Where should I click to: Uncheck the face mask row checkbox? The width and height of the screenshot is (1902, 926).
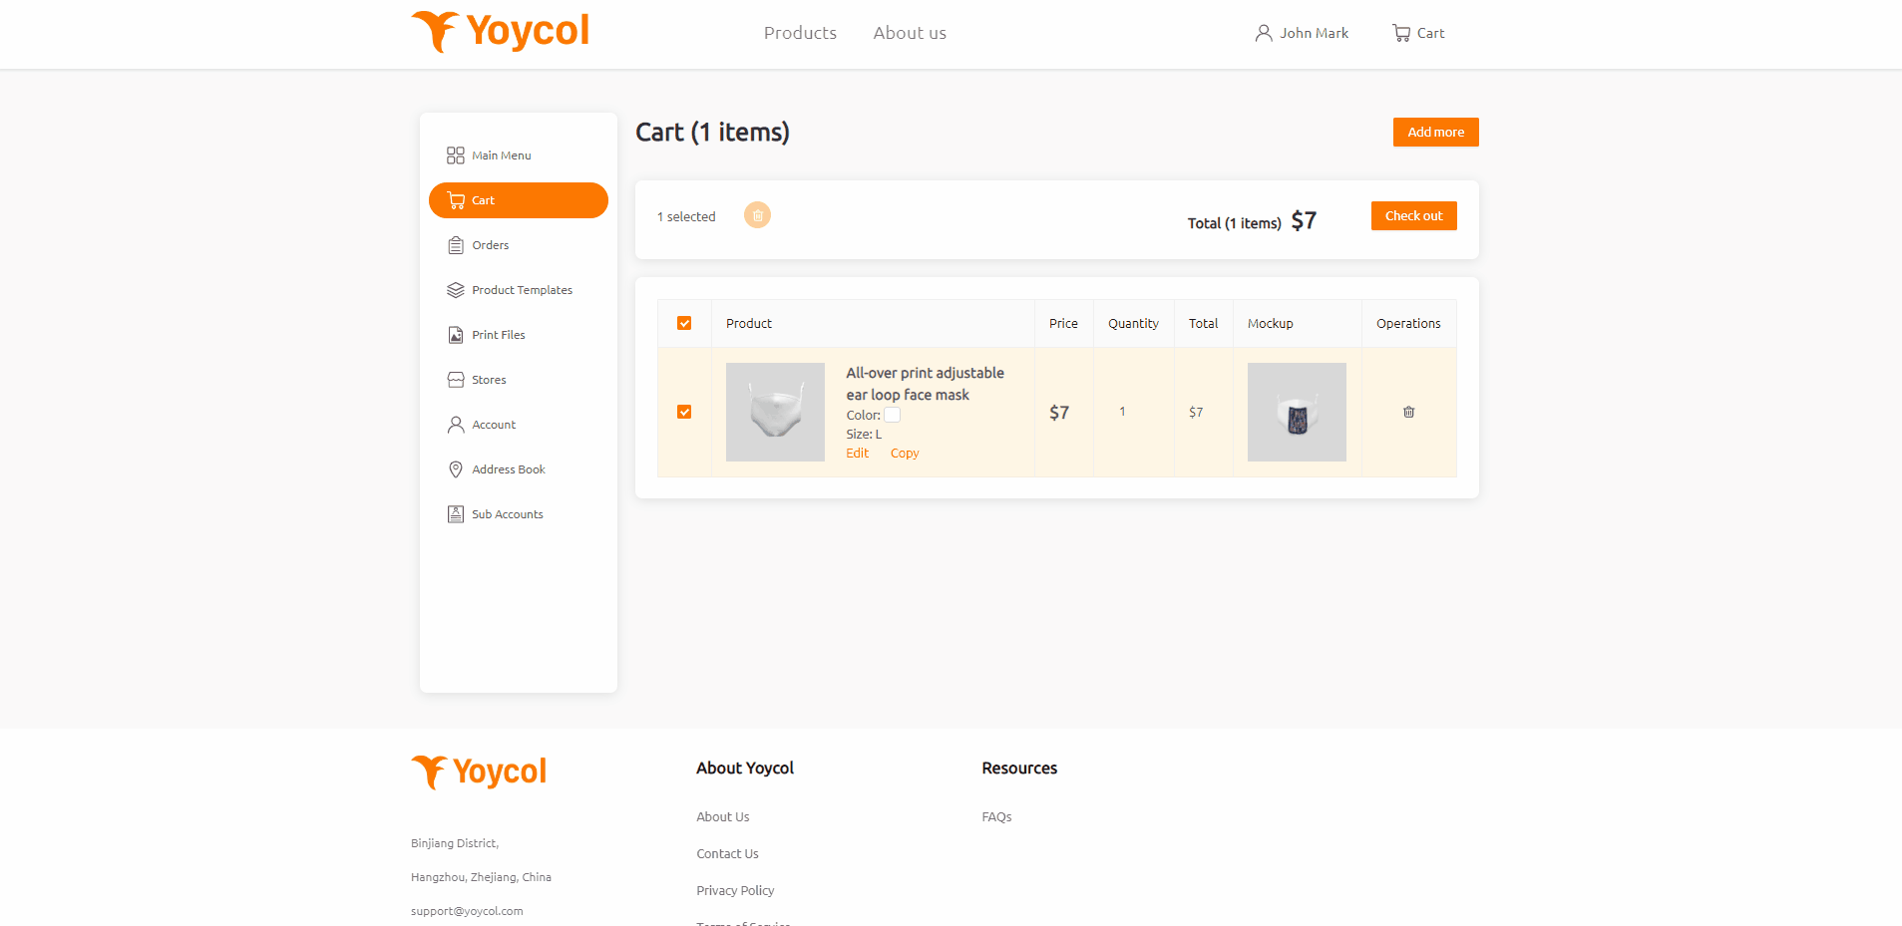tap(684, 412)
